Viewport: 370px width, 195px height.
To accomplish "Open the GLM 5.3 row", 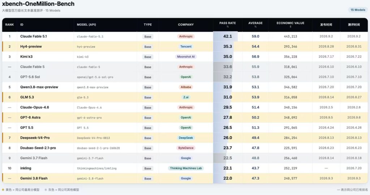I will click(x=185, y=97).
